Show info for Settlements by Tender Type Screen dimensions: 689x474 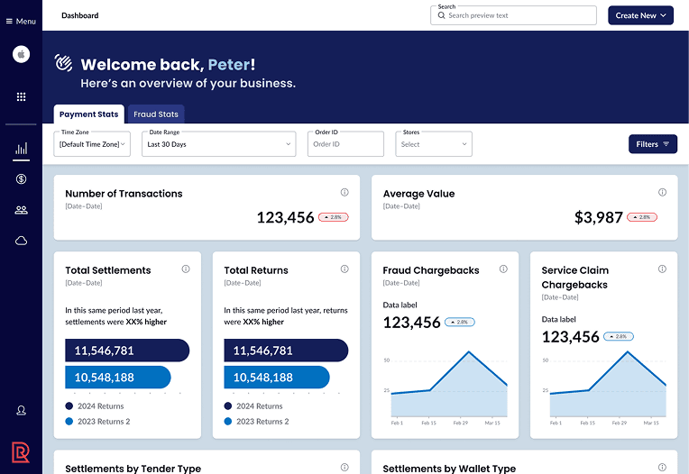coord(344,468)
